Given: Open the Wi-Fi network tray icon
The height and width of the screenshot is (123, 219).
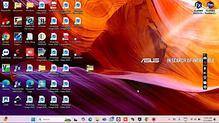Looking at the screenshot, I should pyautogui.click(x=192, y=119).
